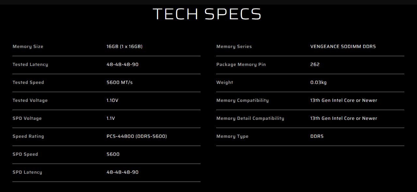The image size is (417, 192).
Task: Select the Memory Size label
Action: tap(28, 47)
